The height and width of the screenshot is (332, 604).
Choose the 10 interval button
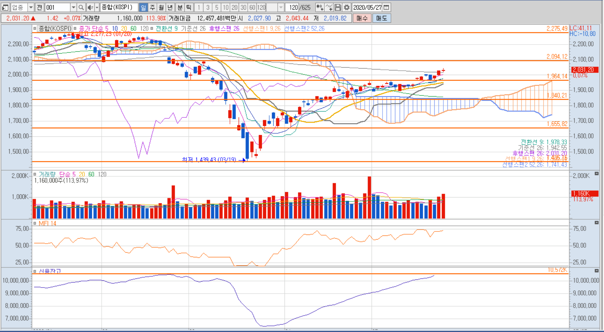coord(226,7)
